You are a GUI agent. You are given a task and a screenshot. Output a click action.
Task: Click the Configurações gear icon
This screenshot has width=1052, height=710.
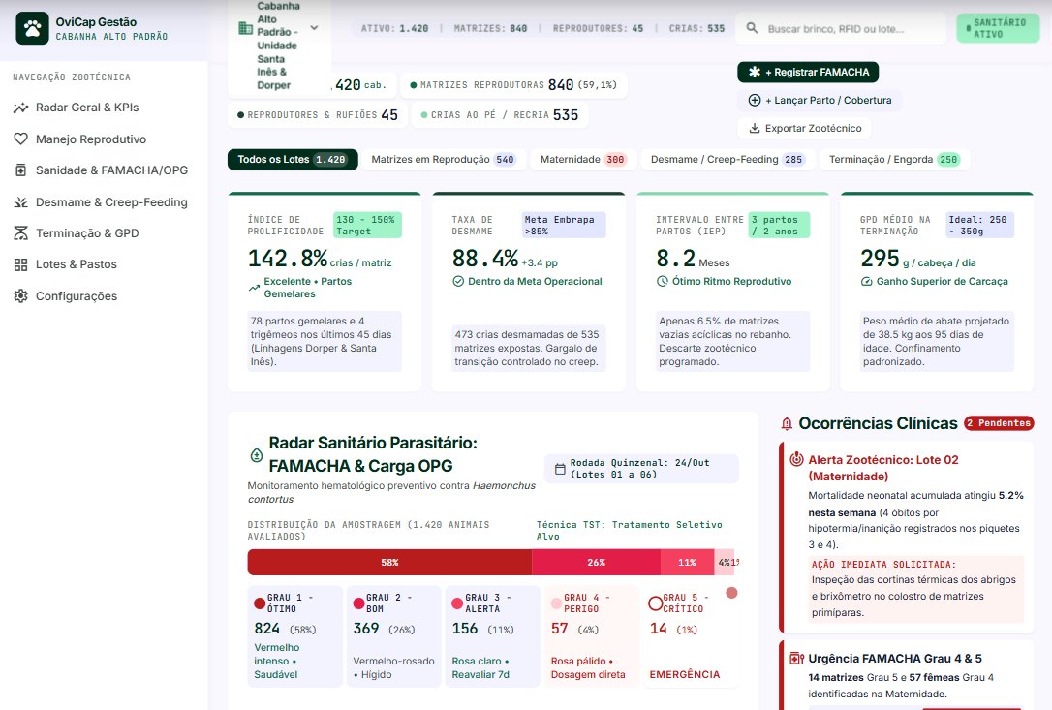(20, 296)
